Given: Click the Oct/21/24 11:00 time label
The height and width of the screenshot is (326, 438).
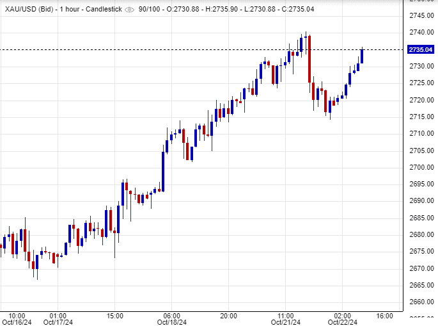Looking at the screenshot, I should [286, 319].
